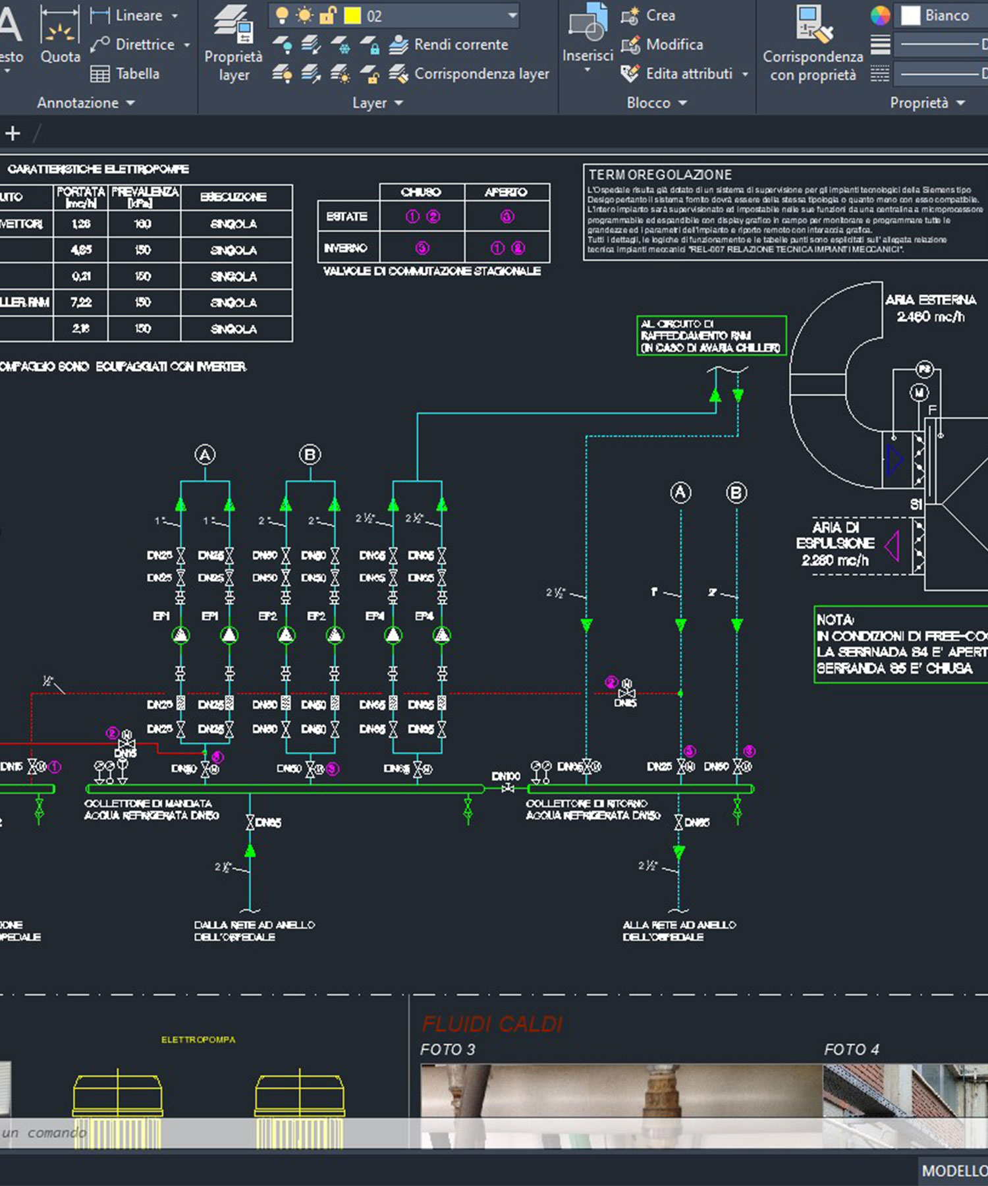Click the yellow layer color swatch
Image resolution: width=988 pixels, height=1186 pixels.
[352, 16]
